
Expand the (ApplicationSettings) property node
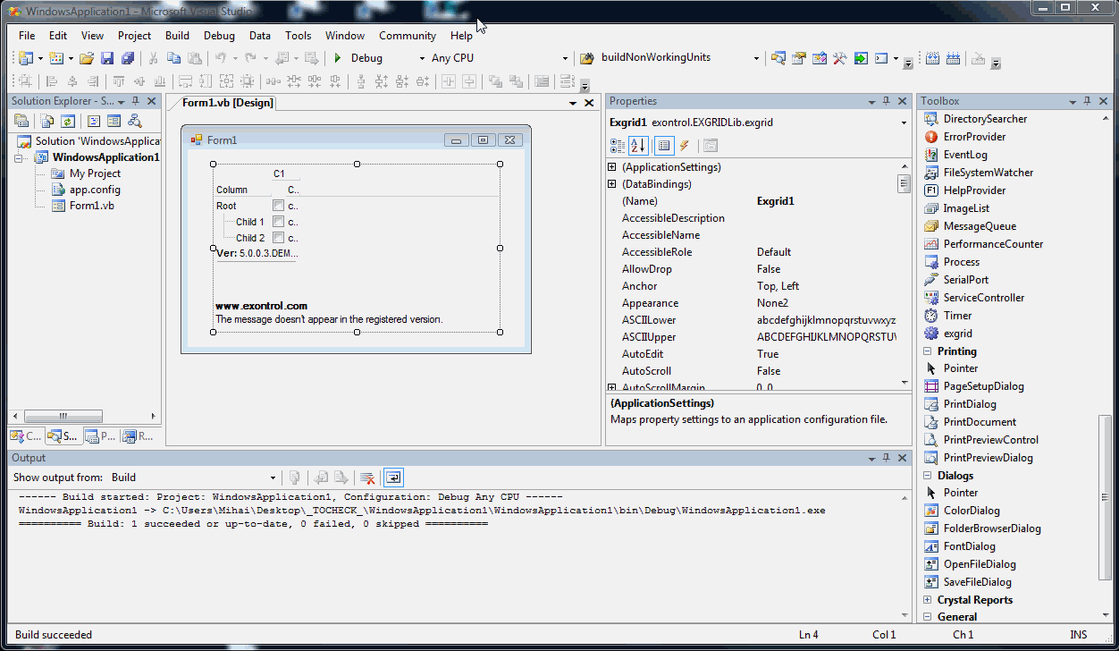[x=612, y=167]
